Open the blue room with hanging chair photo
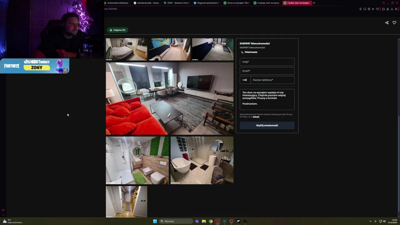The width and height of the screenshot is (400, 225). tap(169, 49)
